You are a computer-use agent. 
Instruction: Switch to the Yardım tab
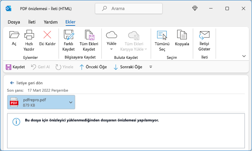click(51, 22)
